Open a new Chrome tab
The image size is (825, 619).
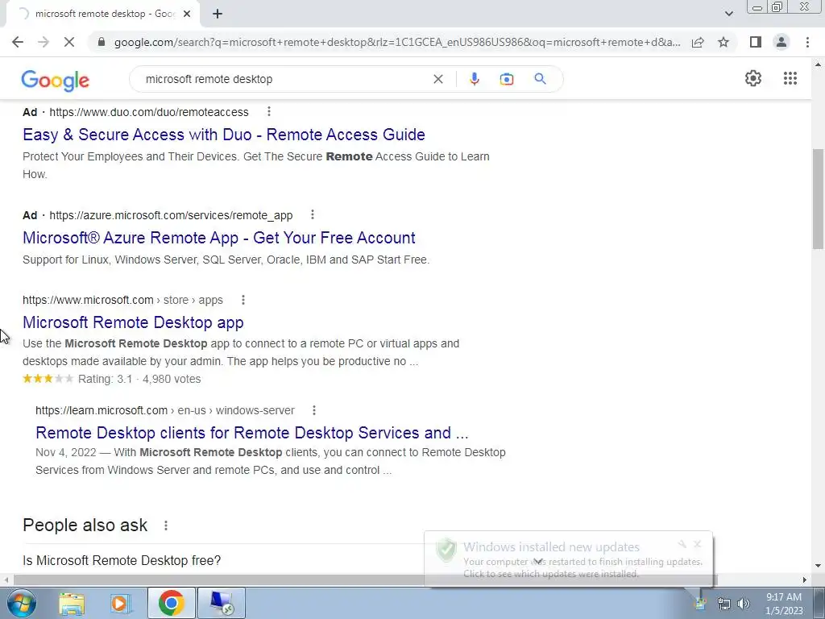pos(218,15)
